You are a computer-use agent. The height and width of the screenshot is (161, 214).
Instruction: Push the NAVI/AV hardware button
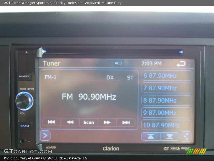pos(24,76)
